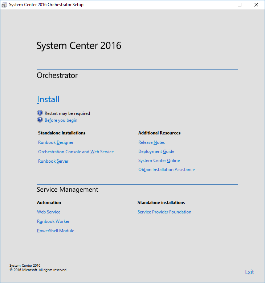Screen dimensions: 265x283
Task: Click Standalone installations heading under Orchestrator
Action: click(62, 133)
